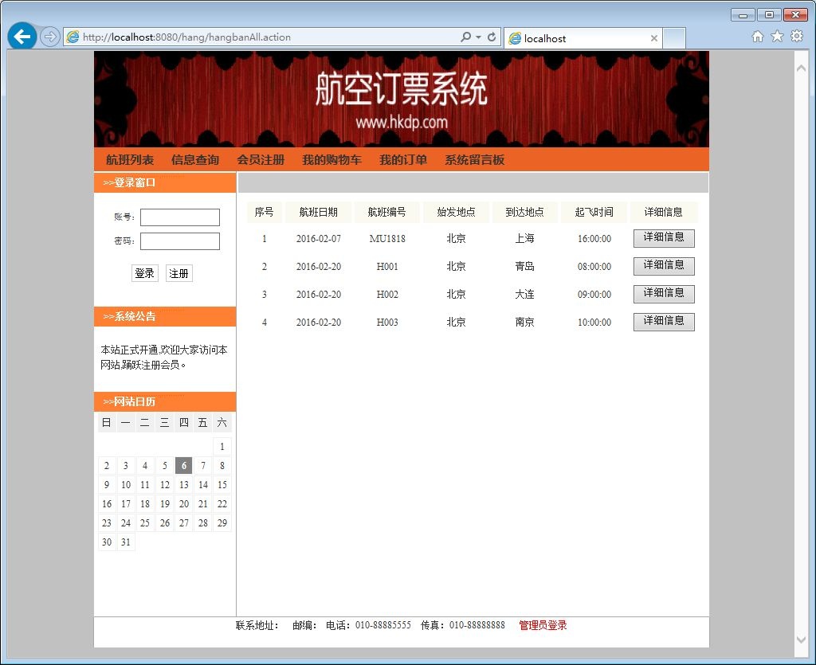816x665 pixels.
Task: Expand the address bar search dropdown arrow
Action: (x=478, y=37)
